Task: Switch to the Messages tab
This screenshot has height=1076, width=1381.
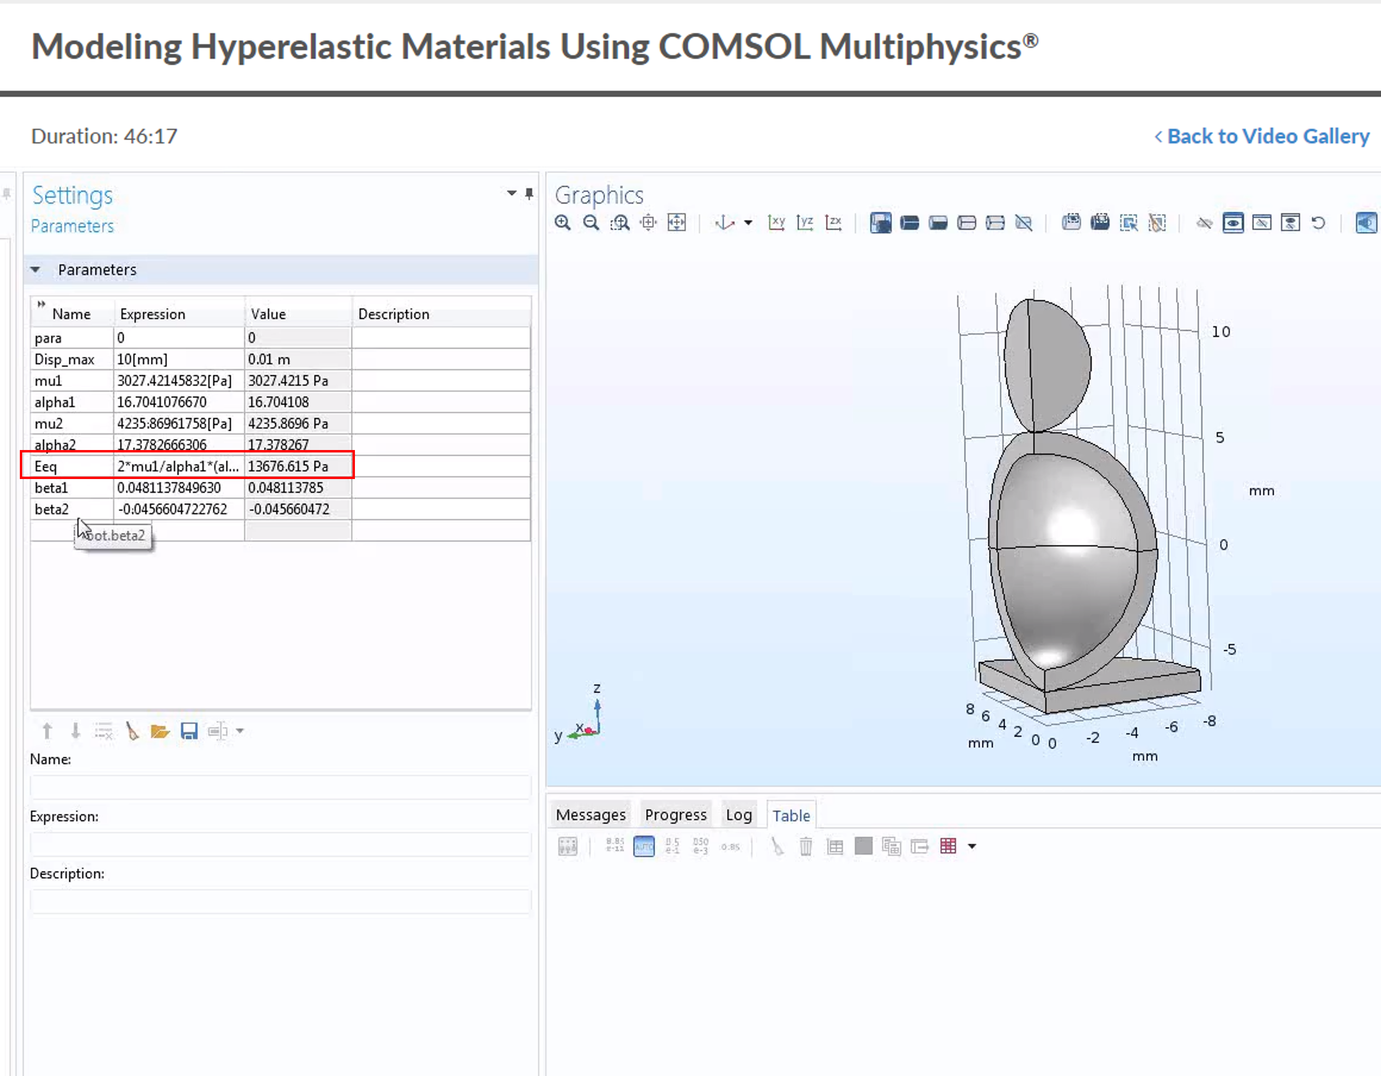Action: tap(590, 815)
